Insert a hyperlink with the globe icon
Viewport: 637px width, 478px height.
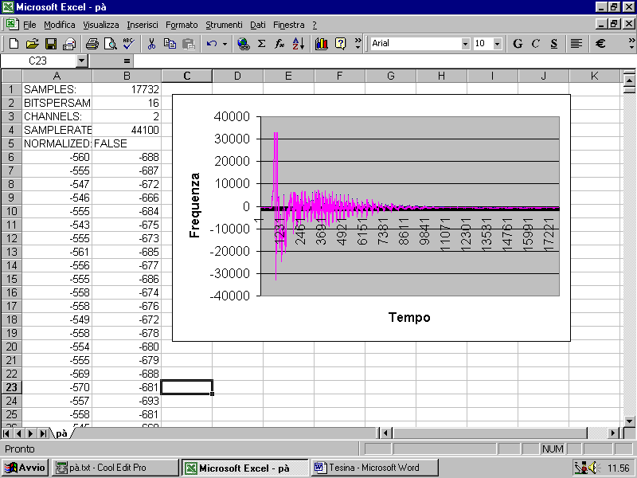coord(244,44)
